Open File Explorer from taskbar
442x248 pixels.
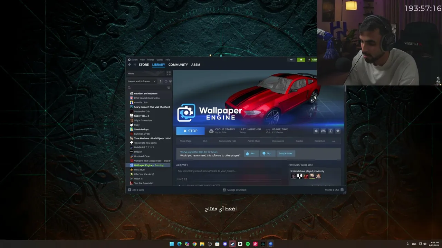coord(202,244)
